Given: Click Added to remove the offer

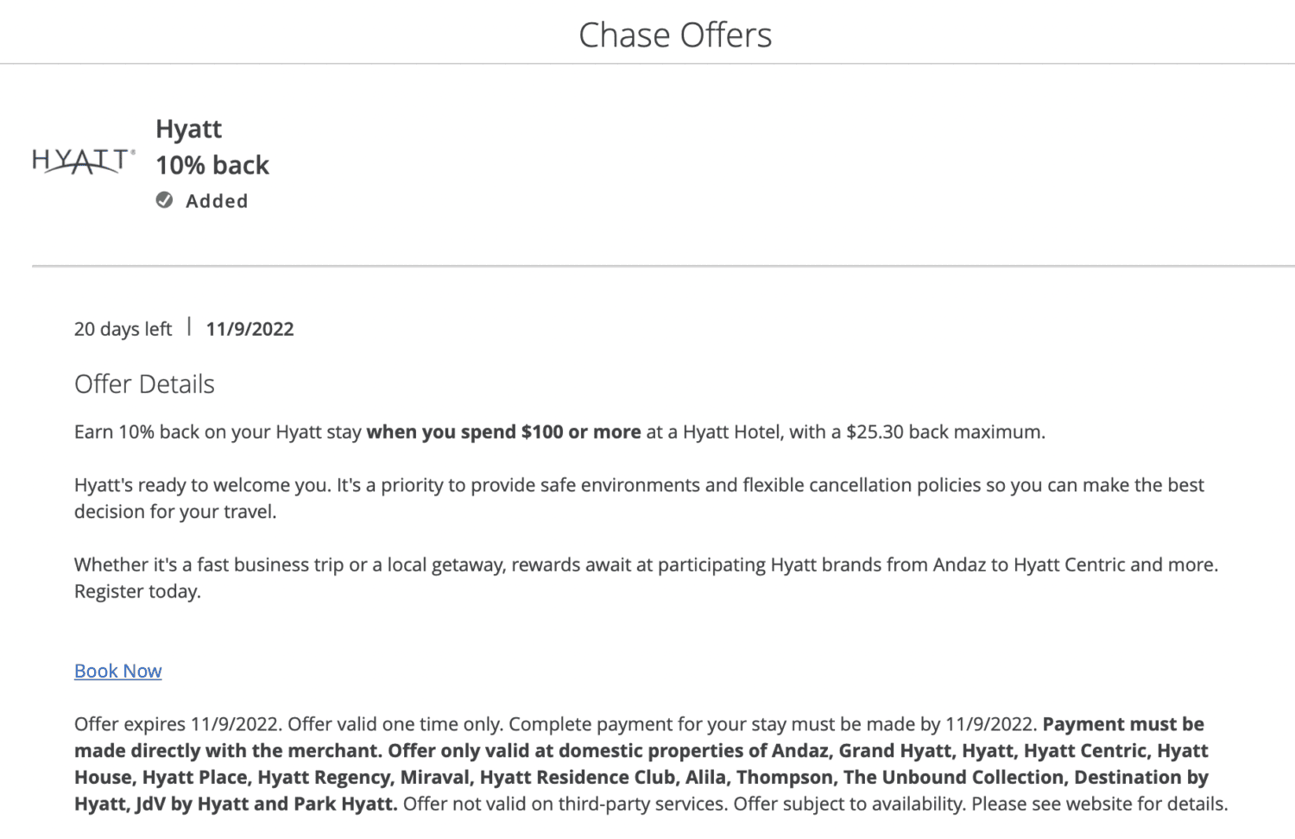Looking at the screenshot, I should point(217,200).
